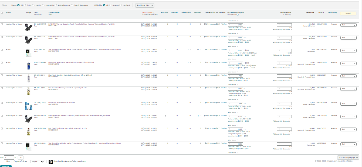
Task: Click the Go page button
Action: point(21,157)
